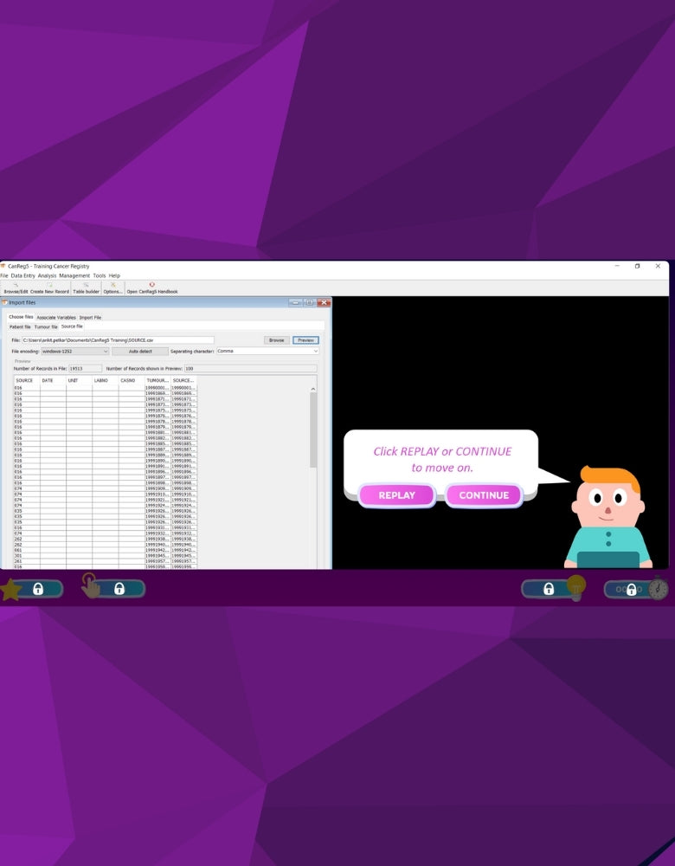Click the CanReg5 app icon in title bar
The width and height of the screenshot is (675, 866).
click(3, 266)
